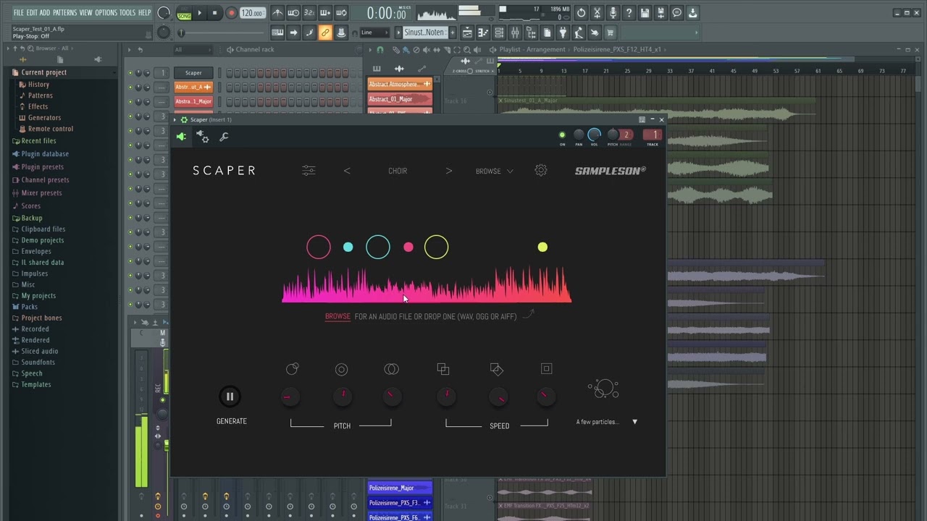Open the FILE menu
Viewport: 927px width, 521px height.
click(x=19, y=12)
